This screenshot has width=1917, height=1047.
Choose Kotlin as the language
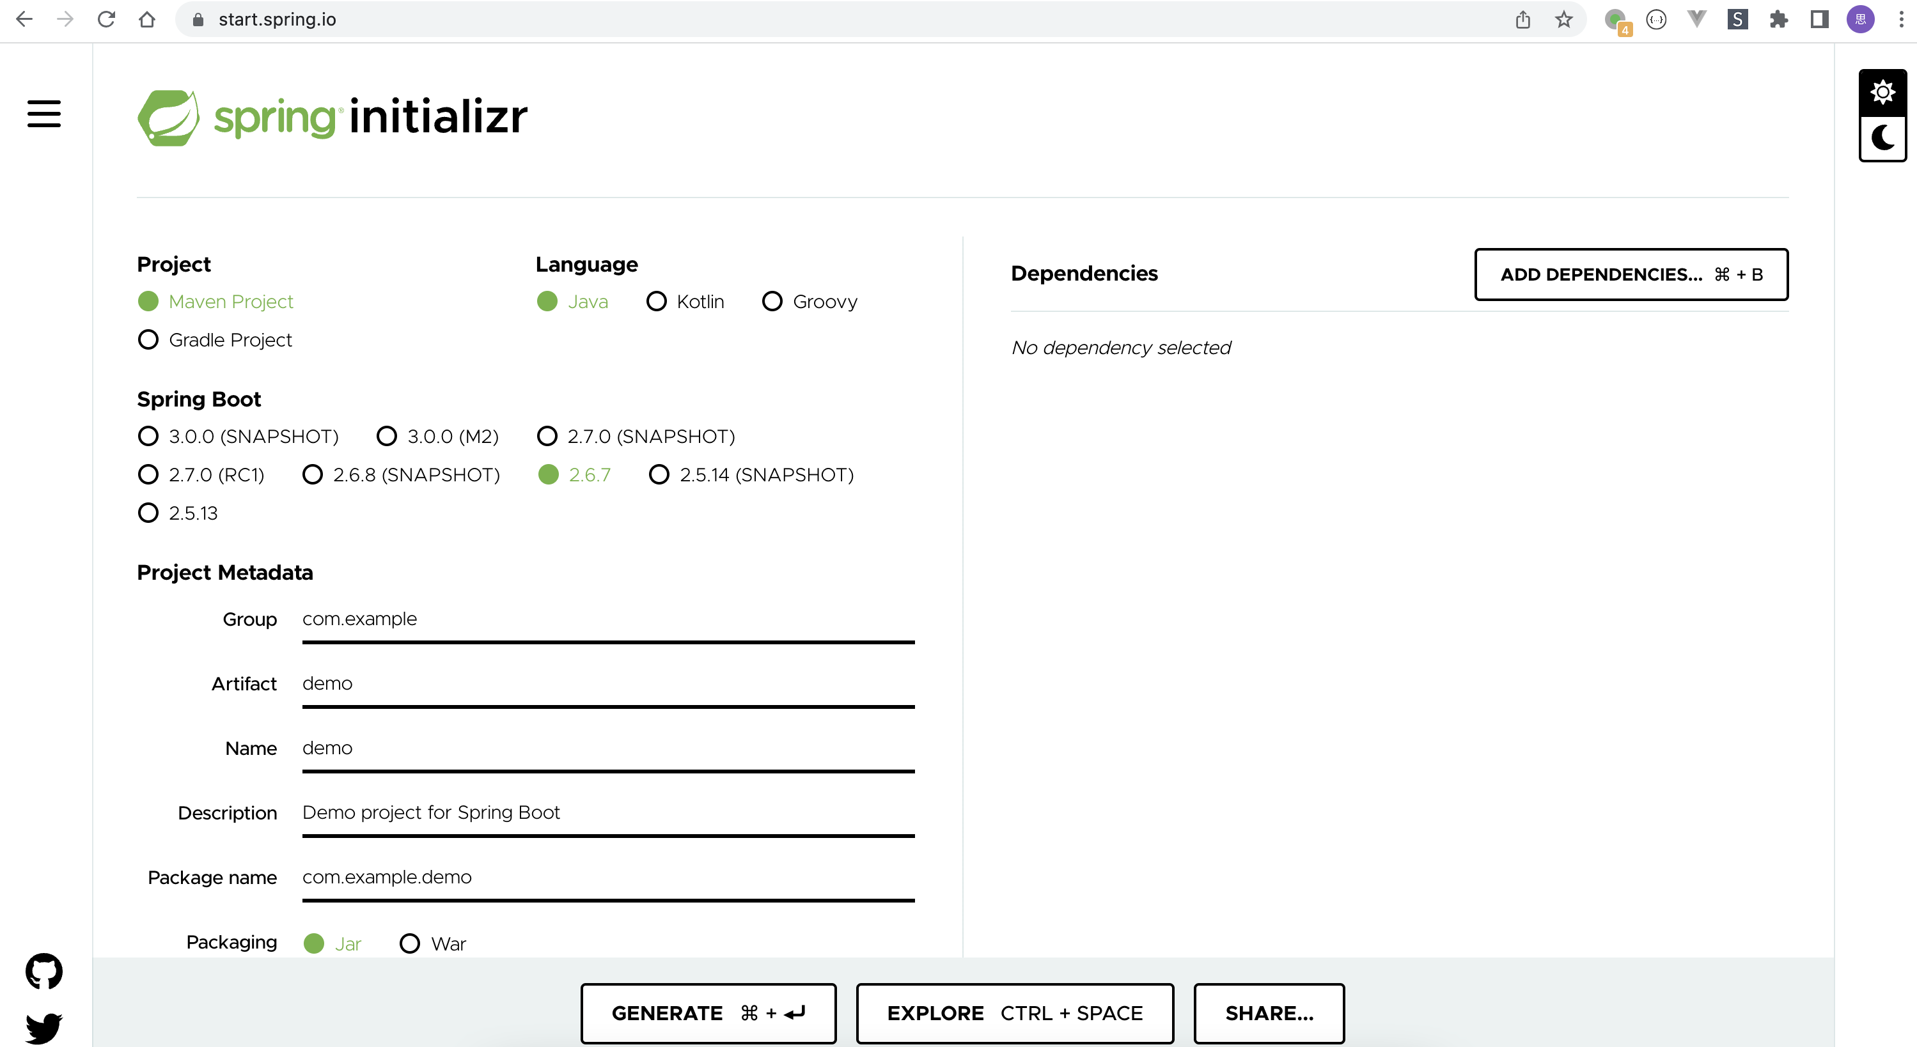click(x=685, y=301)
